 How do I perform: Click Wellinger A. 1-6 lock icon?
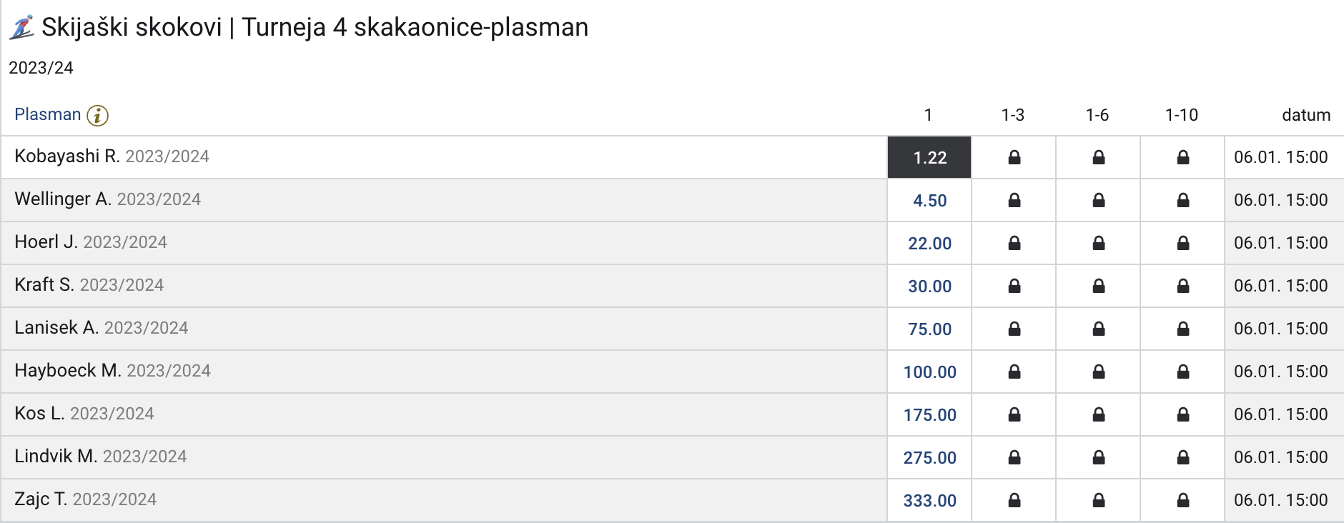[1098, 200]
